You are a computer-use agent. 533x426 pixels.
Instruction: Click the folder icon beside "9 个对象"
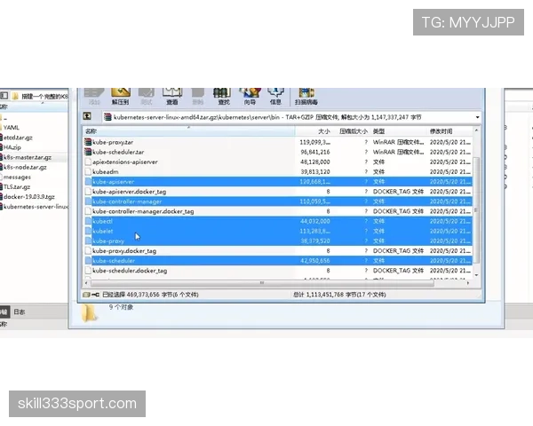[90, 313]
